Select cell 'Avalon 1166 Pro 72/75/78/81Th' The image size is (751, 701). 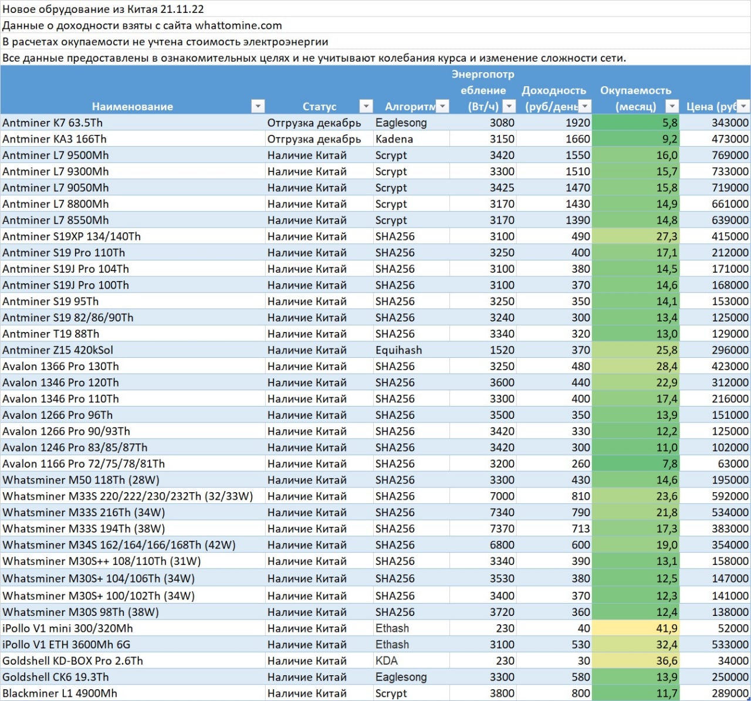tap(133, 464)
